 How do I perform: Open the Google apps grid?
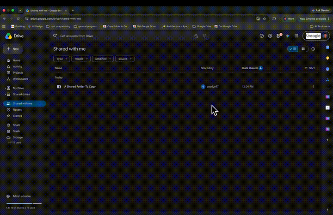[296, 36]
